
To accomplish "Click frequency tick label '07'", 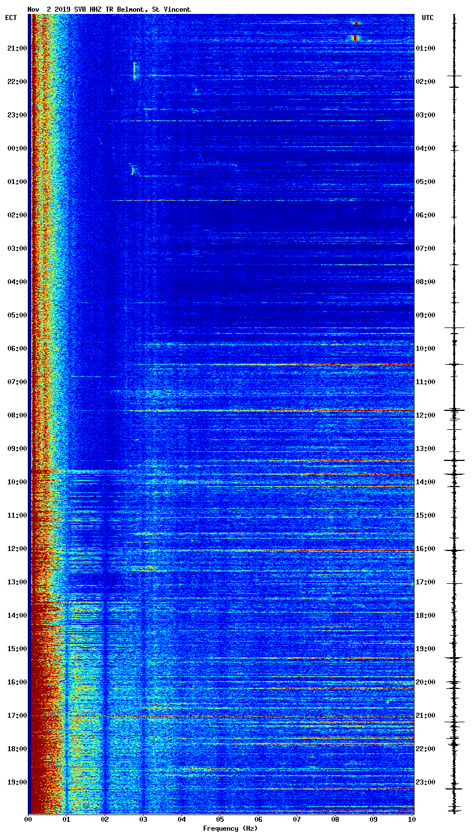I will [297, 820].
